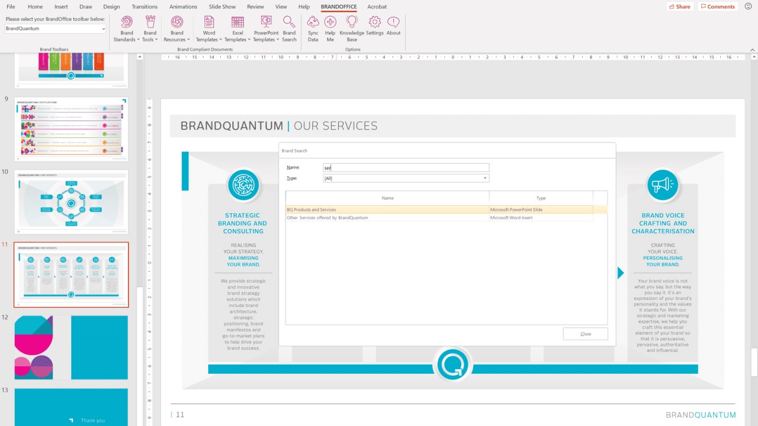Select the BRANDOFFICE tab
The height and width of the screenshot is (426, 758).
click(339, 7)
